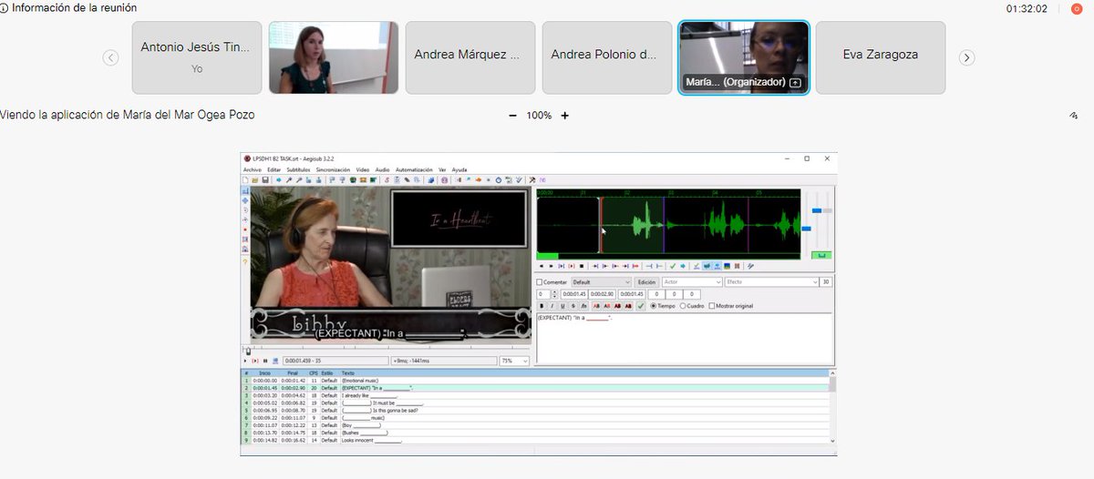Viewport: 1094px width, 479px height.
Task: Select standard cursor video tool
Action: click(x=245, y=190)
